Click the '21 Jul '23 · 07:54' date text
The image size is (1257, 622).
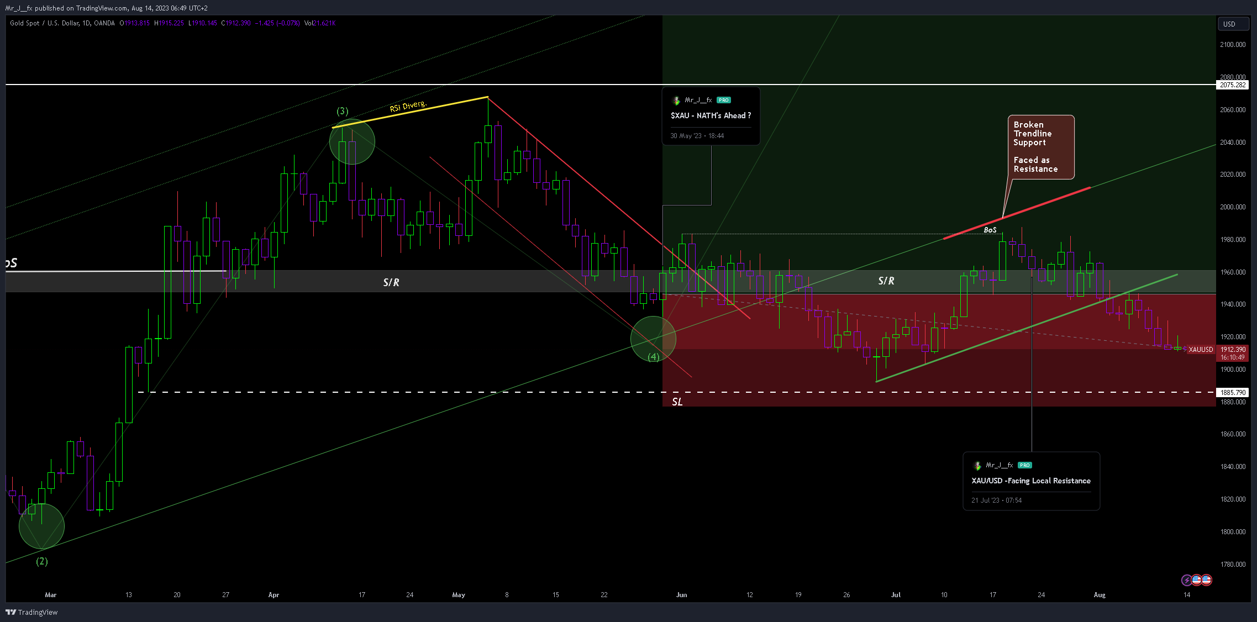(x=997, y=500)
